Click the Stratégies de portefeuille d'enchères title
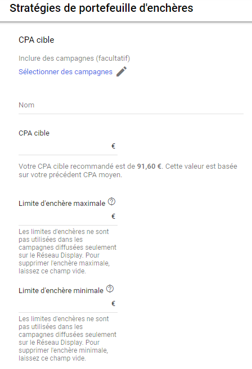 click(101, 8)
